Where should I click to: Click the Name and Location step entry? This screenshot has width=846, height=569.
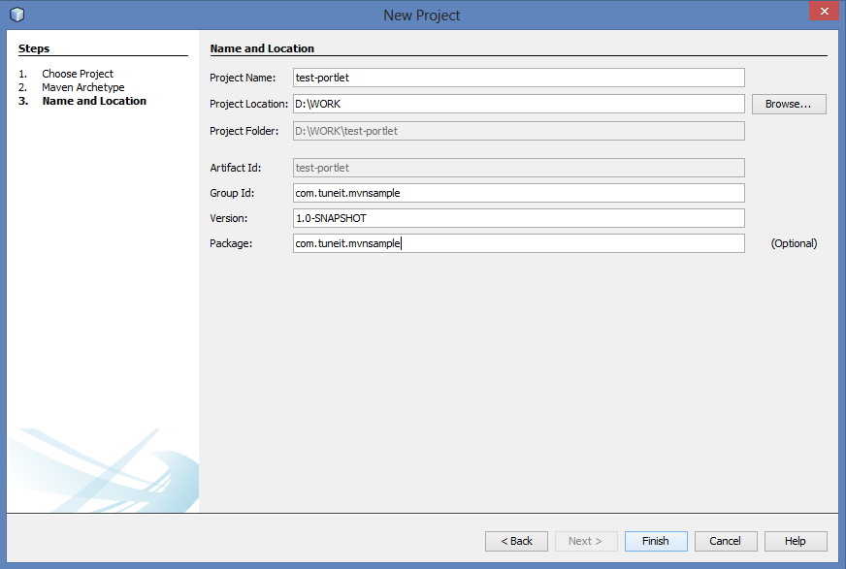[94, 101]
